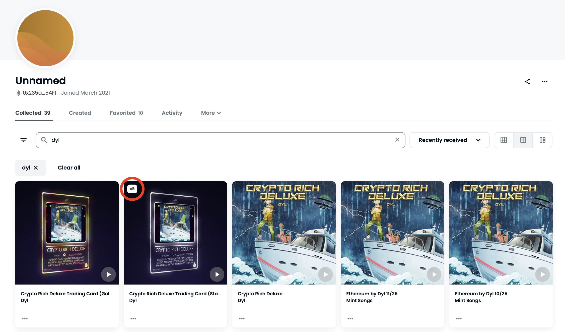Play the Standard Trading Card audio
The width and height of the screenshot is (565, 332).
click(217, 274)
